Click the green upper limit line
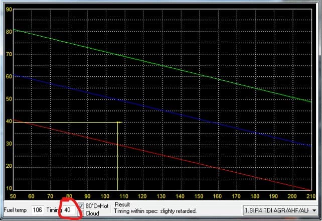322x221 pixels. coord(162,66)
